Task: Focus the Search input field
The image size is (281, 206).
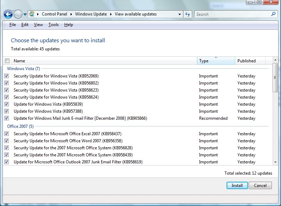Action: 233,14
